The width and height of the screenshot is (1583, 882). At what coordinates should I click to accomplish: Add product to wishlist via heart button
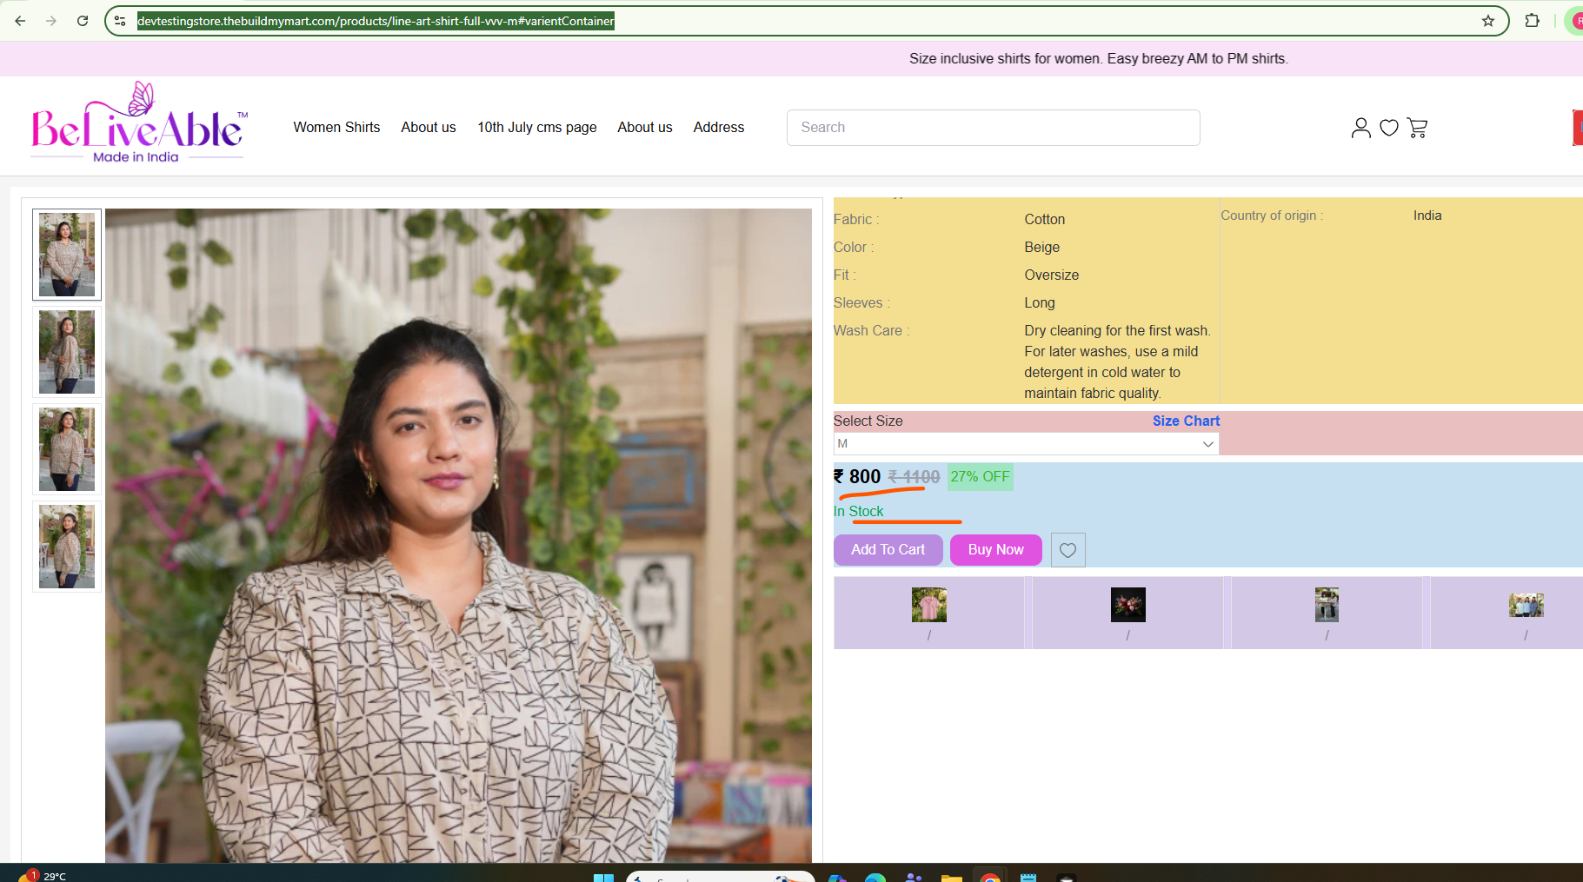1068,550
